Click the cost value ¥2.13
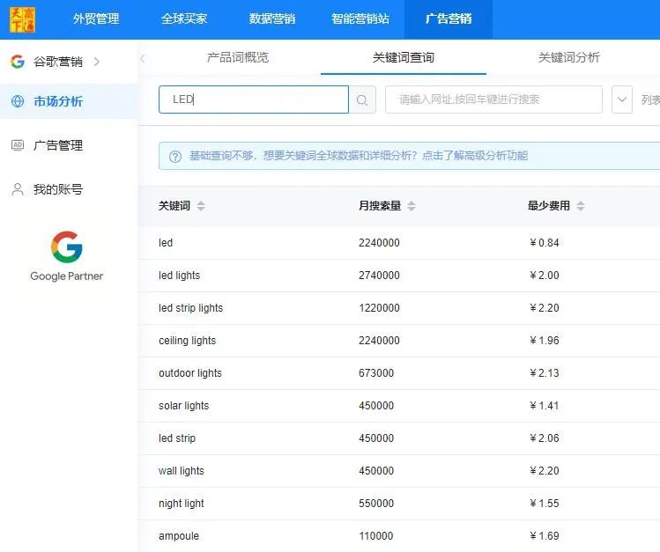 pyautogui.click(x=545, y=373)
